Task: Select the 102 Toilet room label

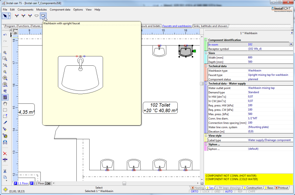Action: point(160,108)
